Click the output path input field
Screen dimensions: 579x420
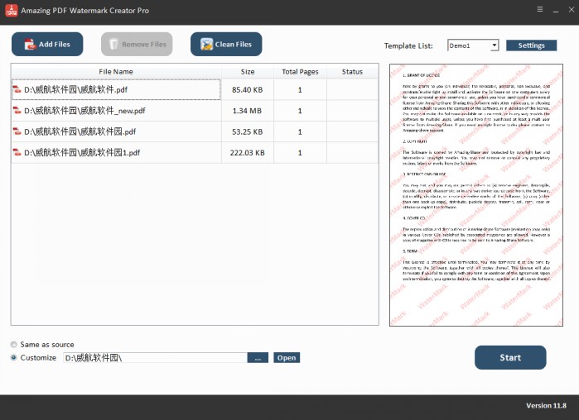(x=155, y=357)
